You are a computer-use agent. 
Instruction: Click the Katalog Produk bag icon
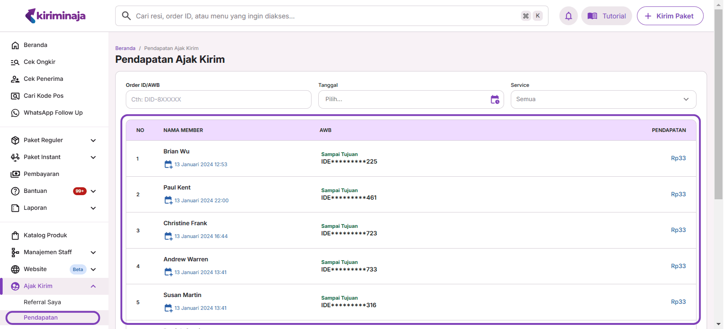click(15, 235)
